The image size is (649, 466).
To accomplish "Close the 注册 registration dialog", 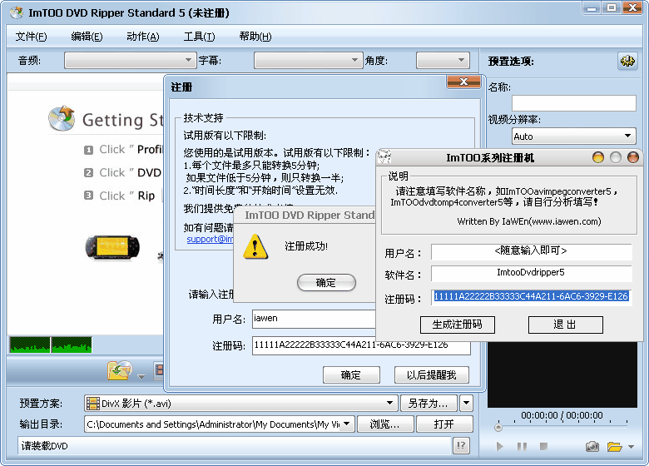I will tap(464, 82).
